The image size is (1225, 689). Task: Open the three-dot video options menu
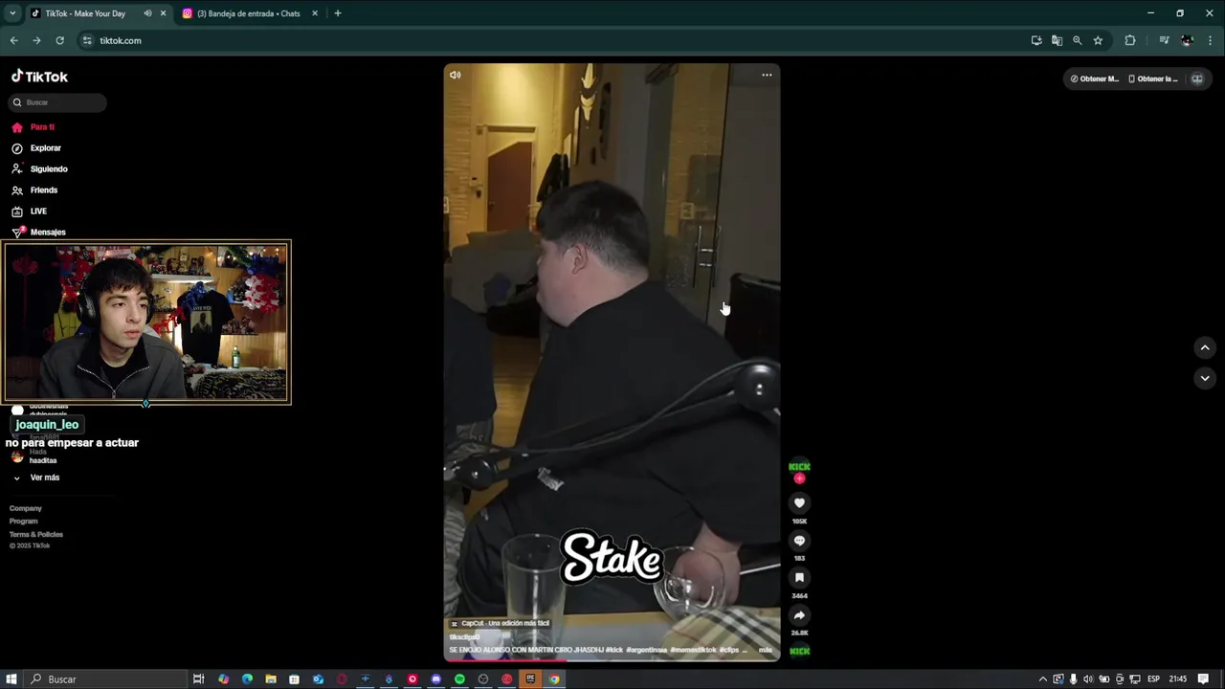[x=767, y=75]
